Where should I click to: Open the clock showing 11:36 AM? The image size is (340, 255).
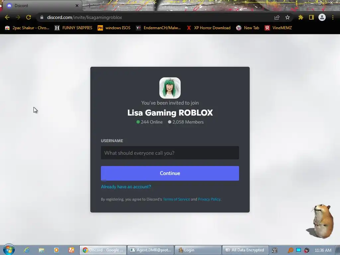click(323, 250)
